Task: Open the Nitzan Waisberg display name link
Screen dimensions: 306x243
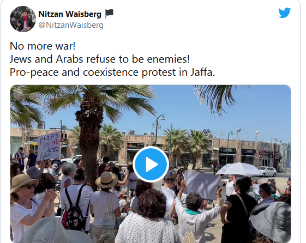Action: (x=70, y=14)
